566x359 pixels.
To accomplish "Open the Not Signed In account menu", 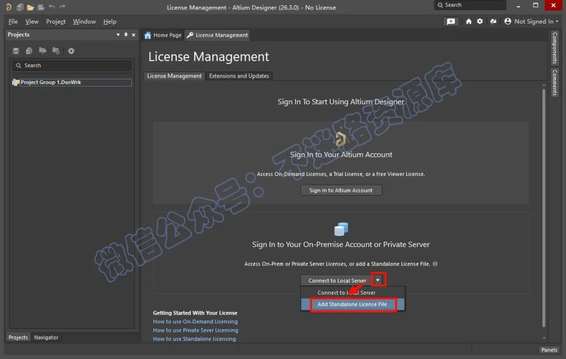I will 531,21.
